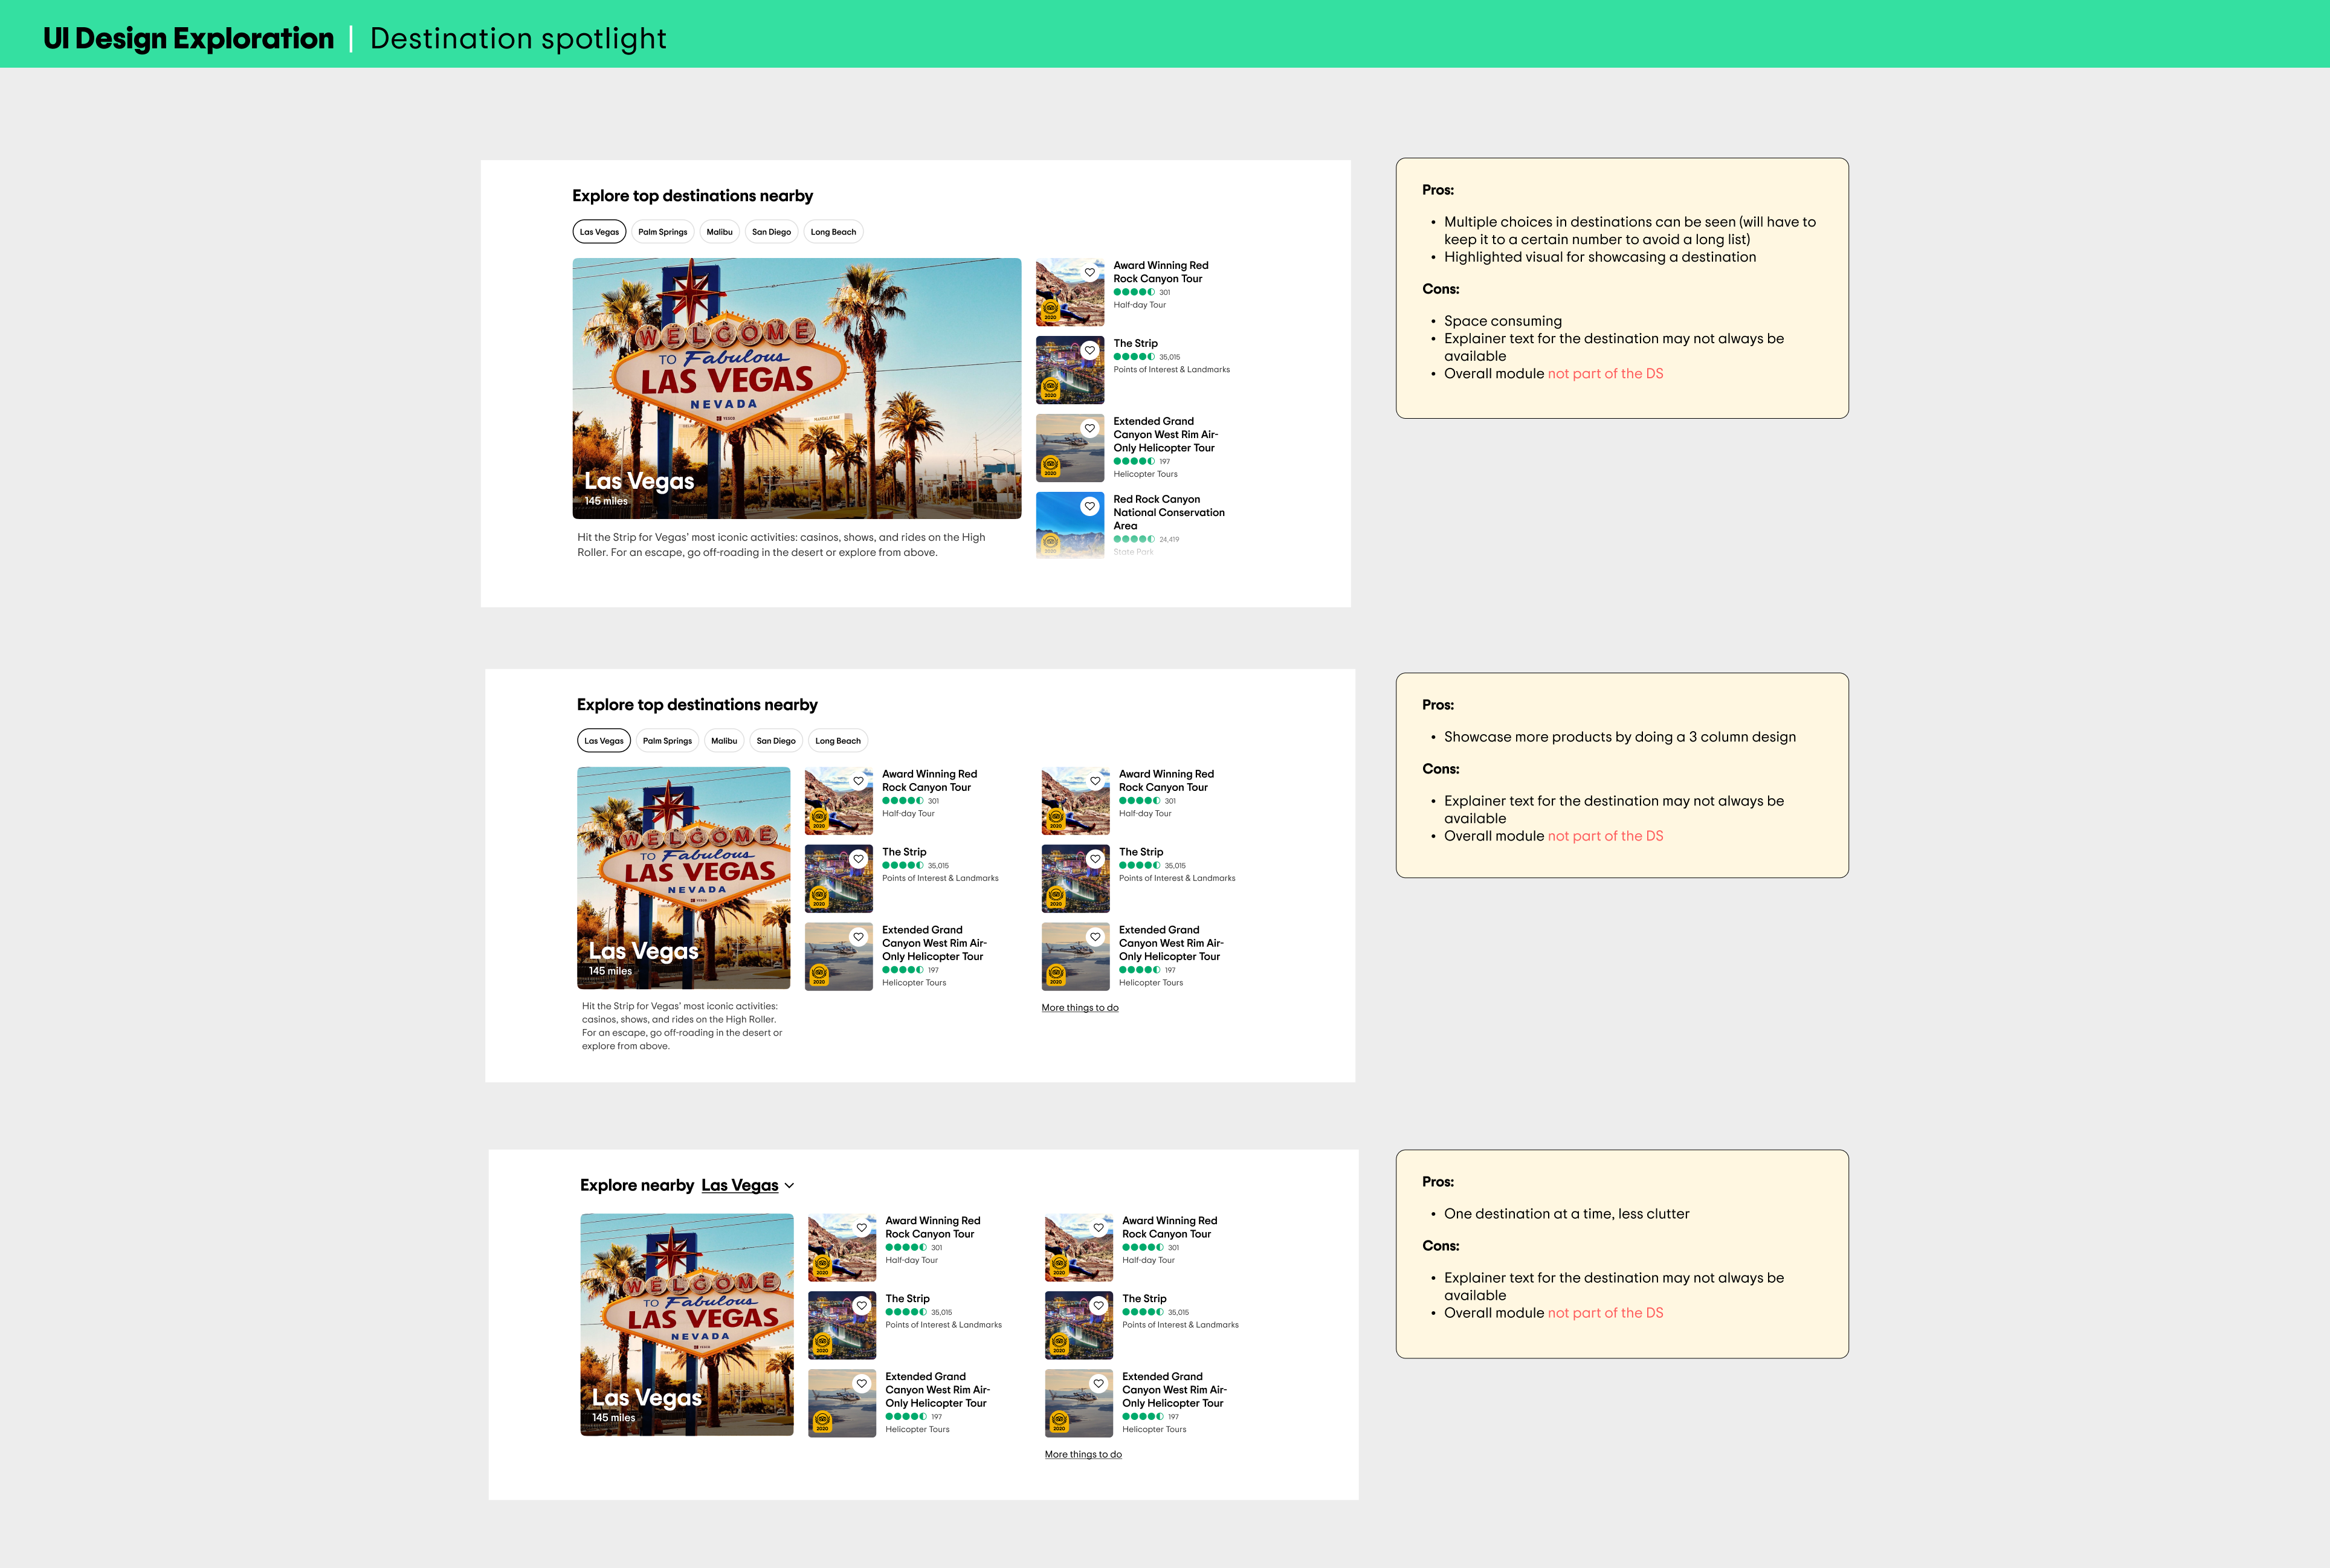Select Malibu chip in top design
This screenshot has width=2330, height=1568.
click(x=719, y=232)
